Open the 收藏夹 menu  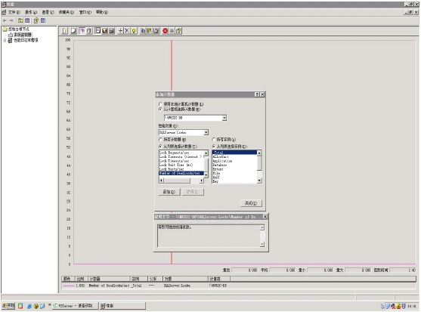pos(67,12)
